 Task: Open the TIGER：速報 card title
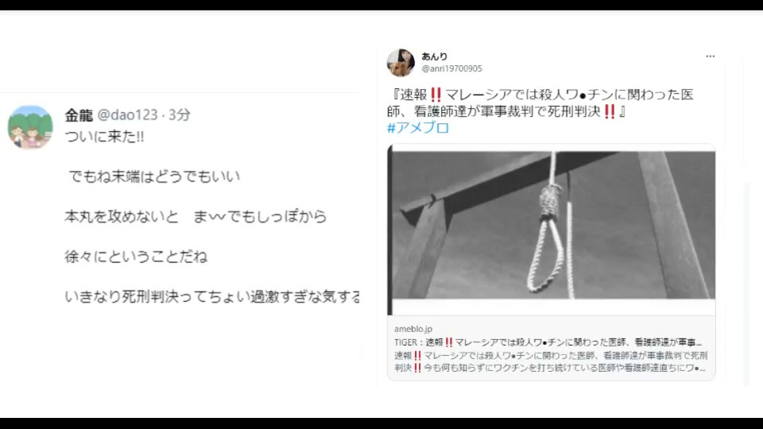548,342
